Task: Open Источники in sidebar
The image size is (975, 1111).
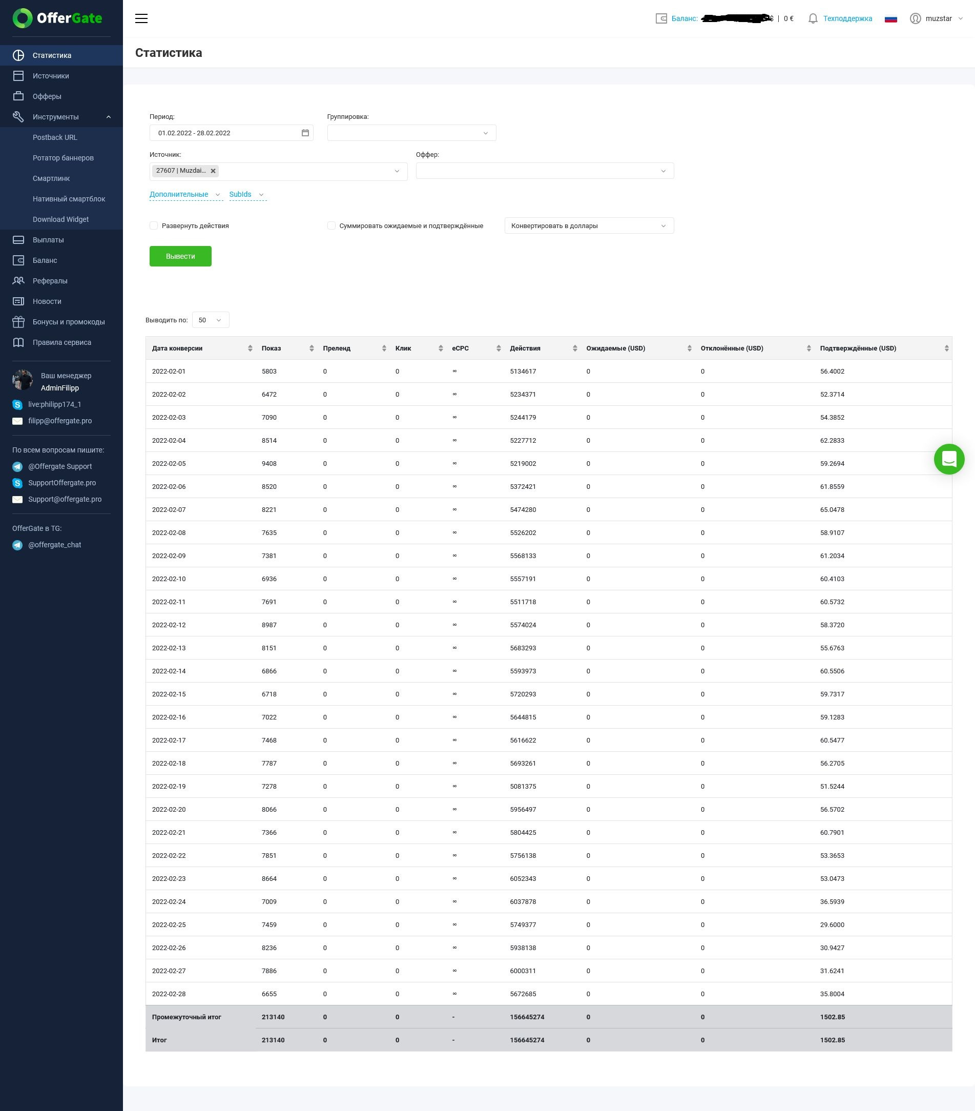Action: 61,76
